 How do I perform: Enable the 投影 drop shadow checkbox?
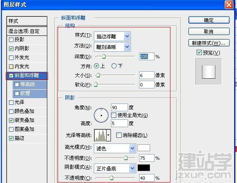(11, 40)
